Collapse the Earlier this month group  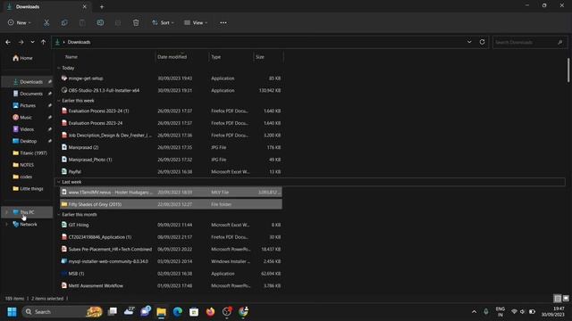point(59,215)
